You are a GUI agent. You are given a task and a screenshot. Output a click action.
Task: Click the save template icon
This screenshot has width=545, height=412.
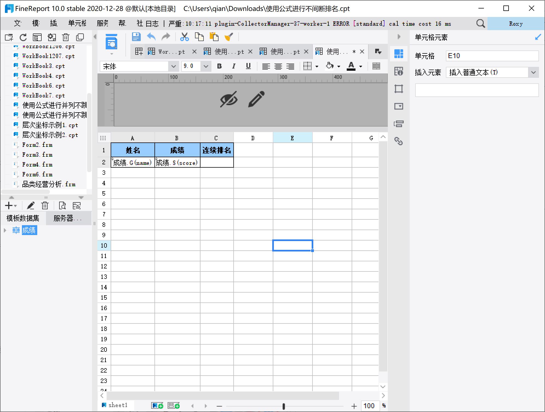point(136,37)
